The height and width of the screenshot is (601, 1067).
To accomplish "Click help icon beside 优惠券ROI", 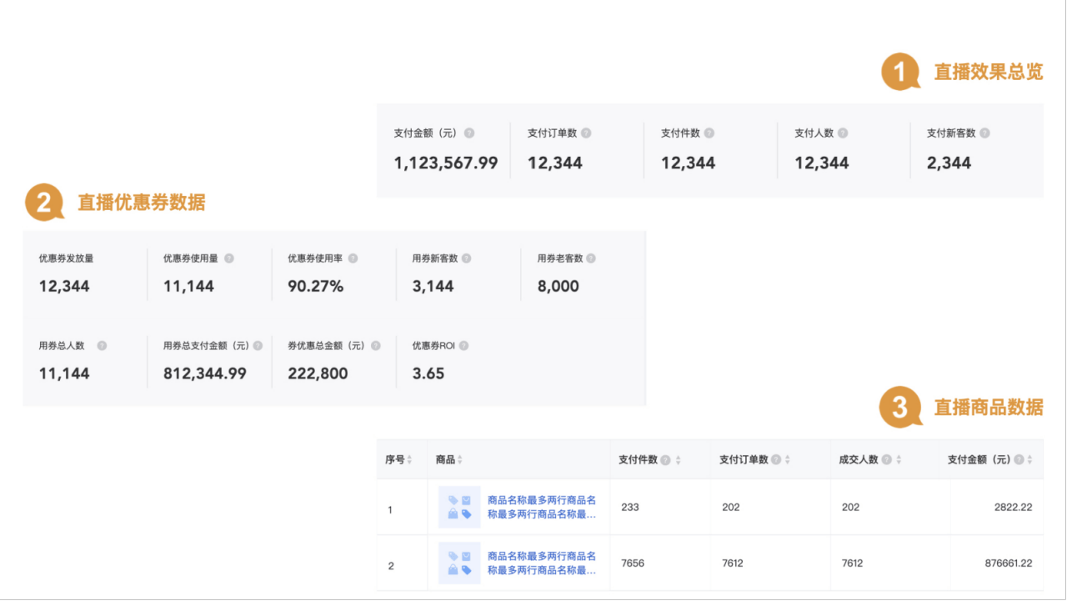I will pos(463,346).
